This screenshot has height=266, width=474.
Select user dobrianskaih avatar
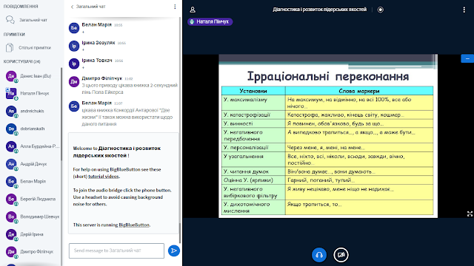coord(11,129)
